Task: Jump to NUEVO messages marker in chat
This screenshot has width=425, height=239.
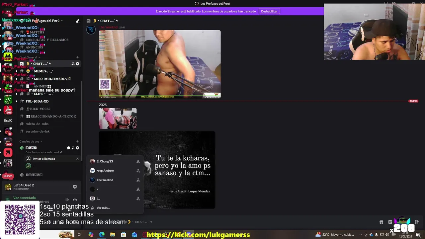Action: point(413,101)
